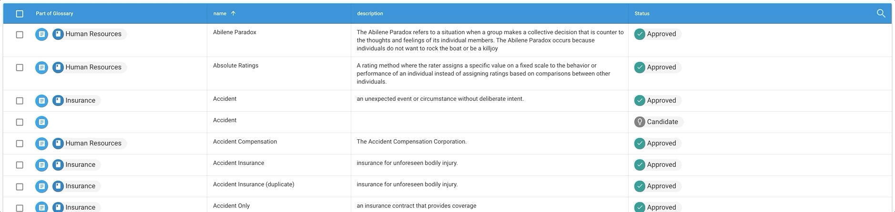The width and height of the screenshot is (895, 212).
Task: Toggle the select-all checkbox in header
Action: 20,14
